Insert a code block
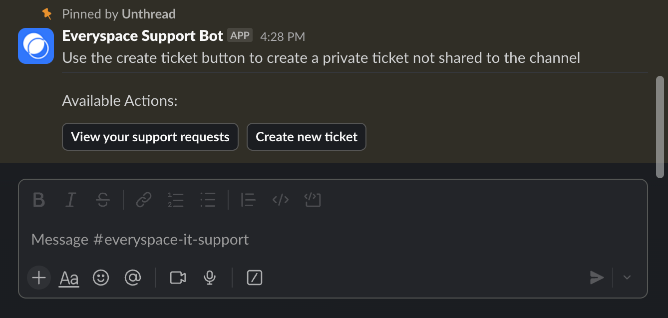Viewport: 668px width, 318px height. click(313, 200)
